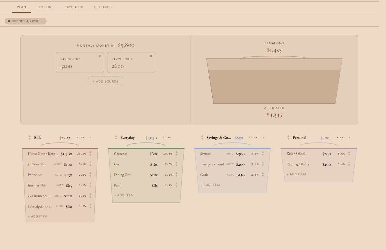Click the $4,345 allocated value
The width and height of the screenshot is (386, 250).
[x=274, y=115]
